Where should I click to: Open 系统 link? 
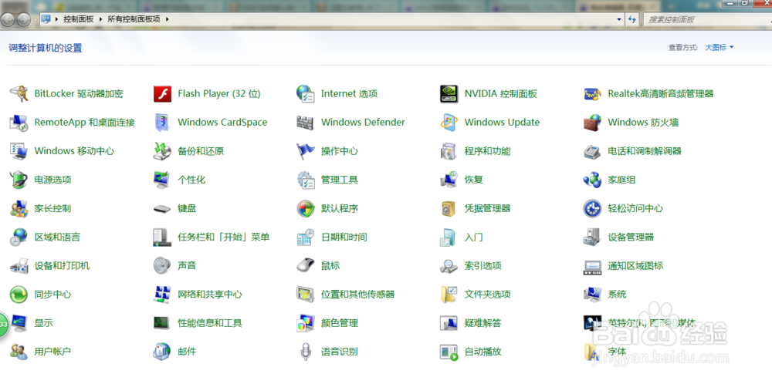click(x=617, y=295)
